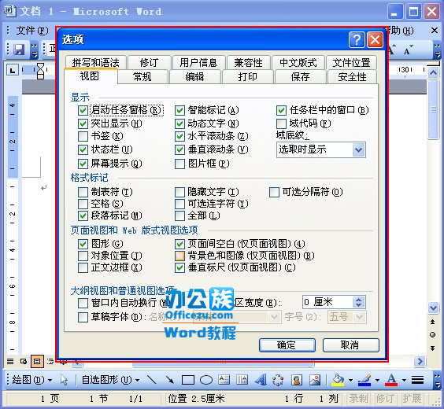Toggle 垂直标尺 checkbox
The height and width of the screenshot is (409, 444).
tap(179, 267)
